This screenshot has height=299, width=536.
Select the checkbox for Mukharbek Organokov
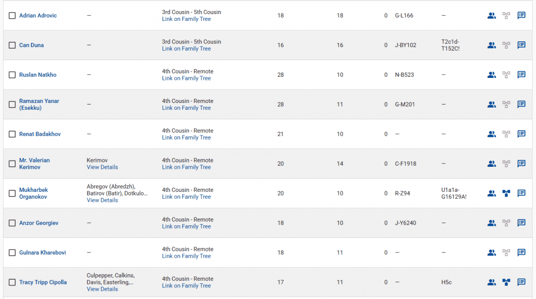pos(12,193)
